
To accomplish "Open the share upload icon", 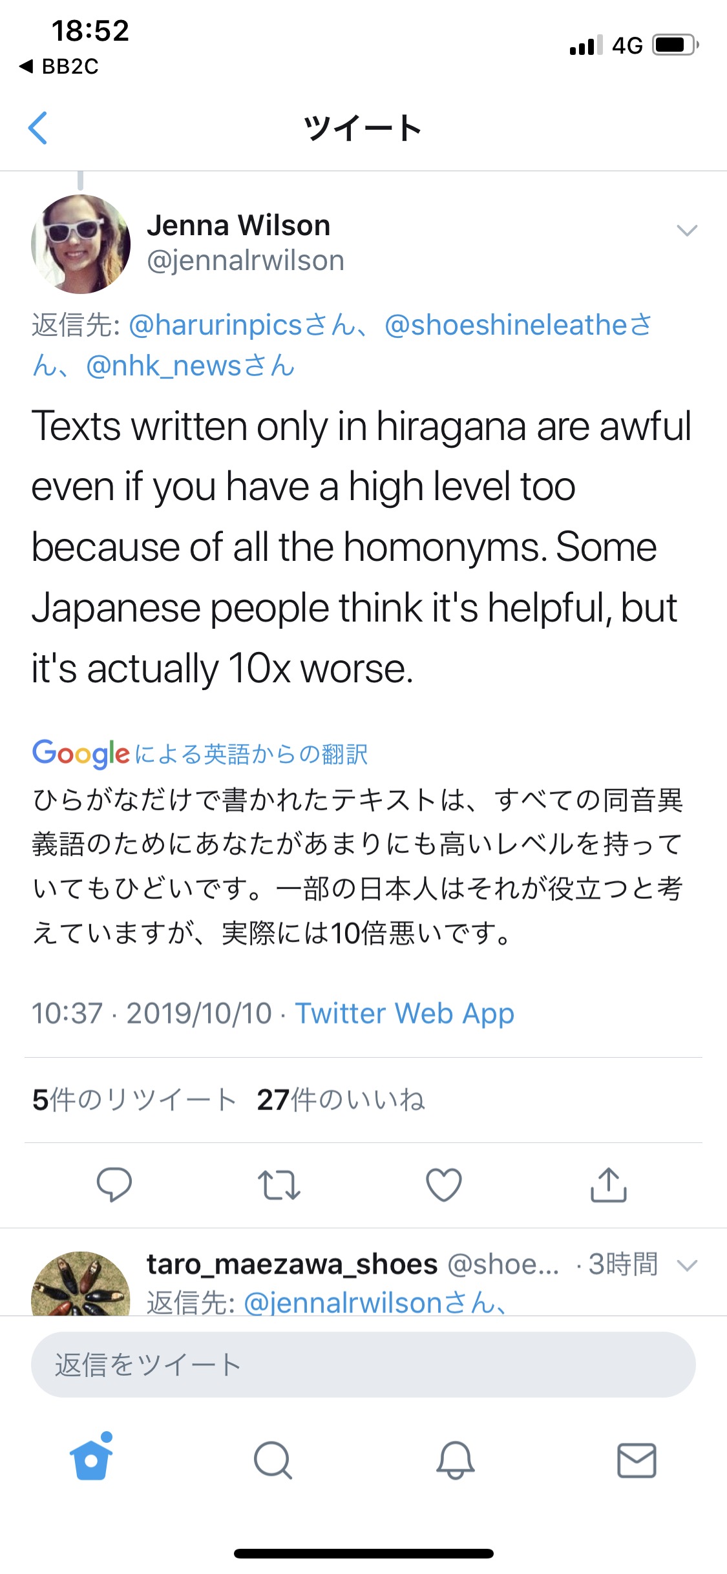I will pyautogui.click(x=609, y=1184).
